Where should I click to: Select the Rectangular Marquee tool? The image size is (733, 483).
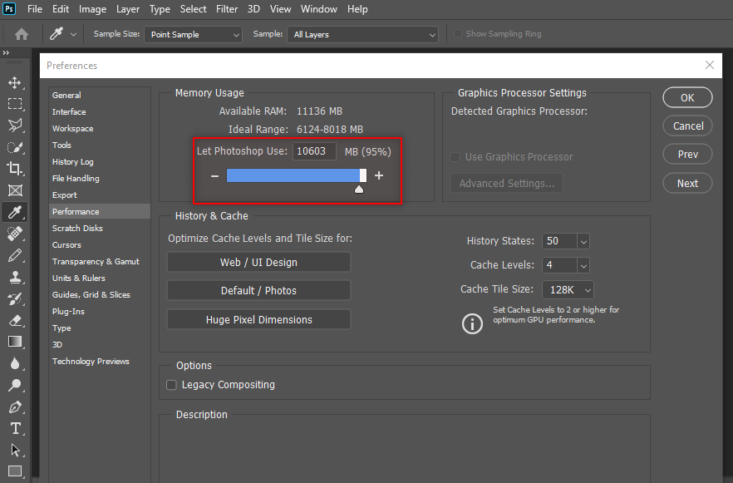14,104
